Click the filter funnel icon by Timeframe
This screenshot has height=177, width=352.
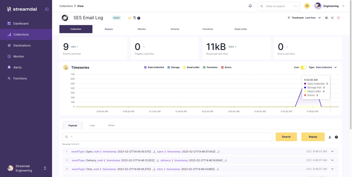point(289,18)
